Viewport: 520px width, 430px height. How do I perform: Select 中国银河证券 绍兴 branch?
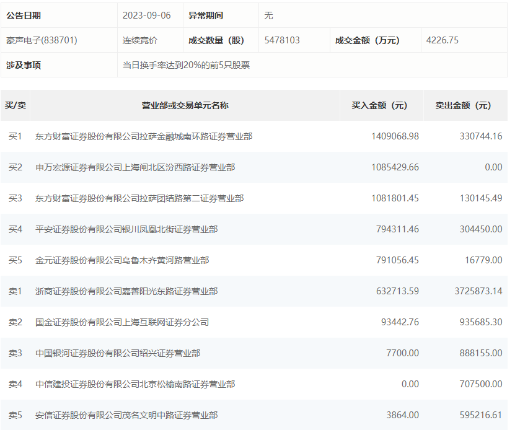[x=118, y=353]
